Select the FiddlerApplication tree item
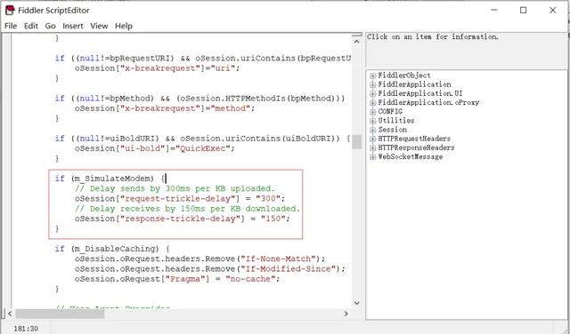This screenshot has width=570, height=334. [414, 84]
